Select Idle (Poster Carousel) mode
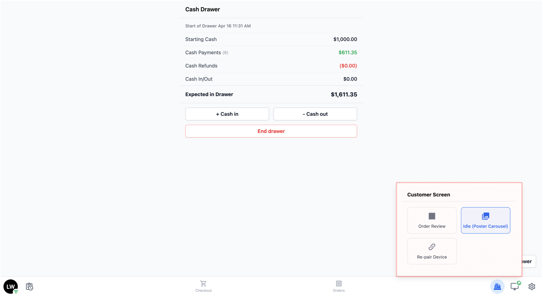Viewport: 543px width, 297px height. [x=485, y=220]
